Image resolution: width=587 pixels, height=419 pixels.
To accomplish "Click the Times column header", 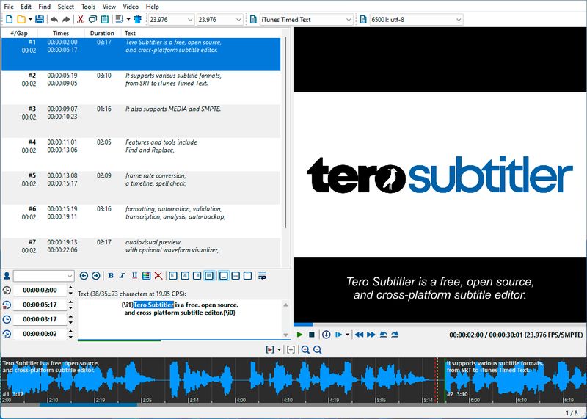I will [x=61, y=33].
